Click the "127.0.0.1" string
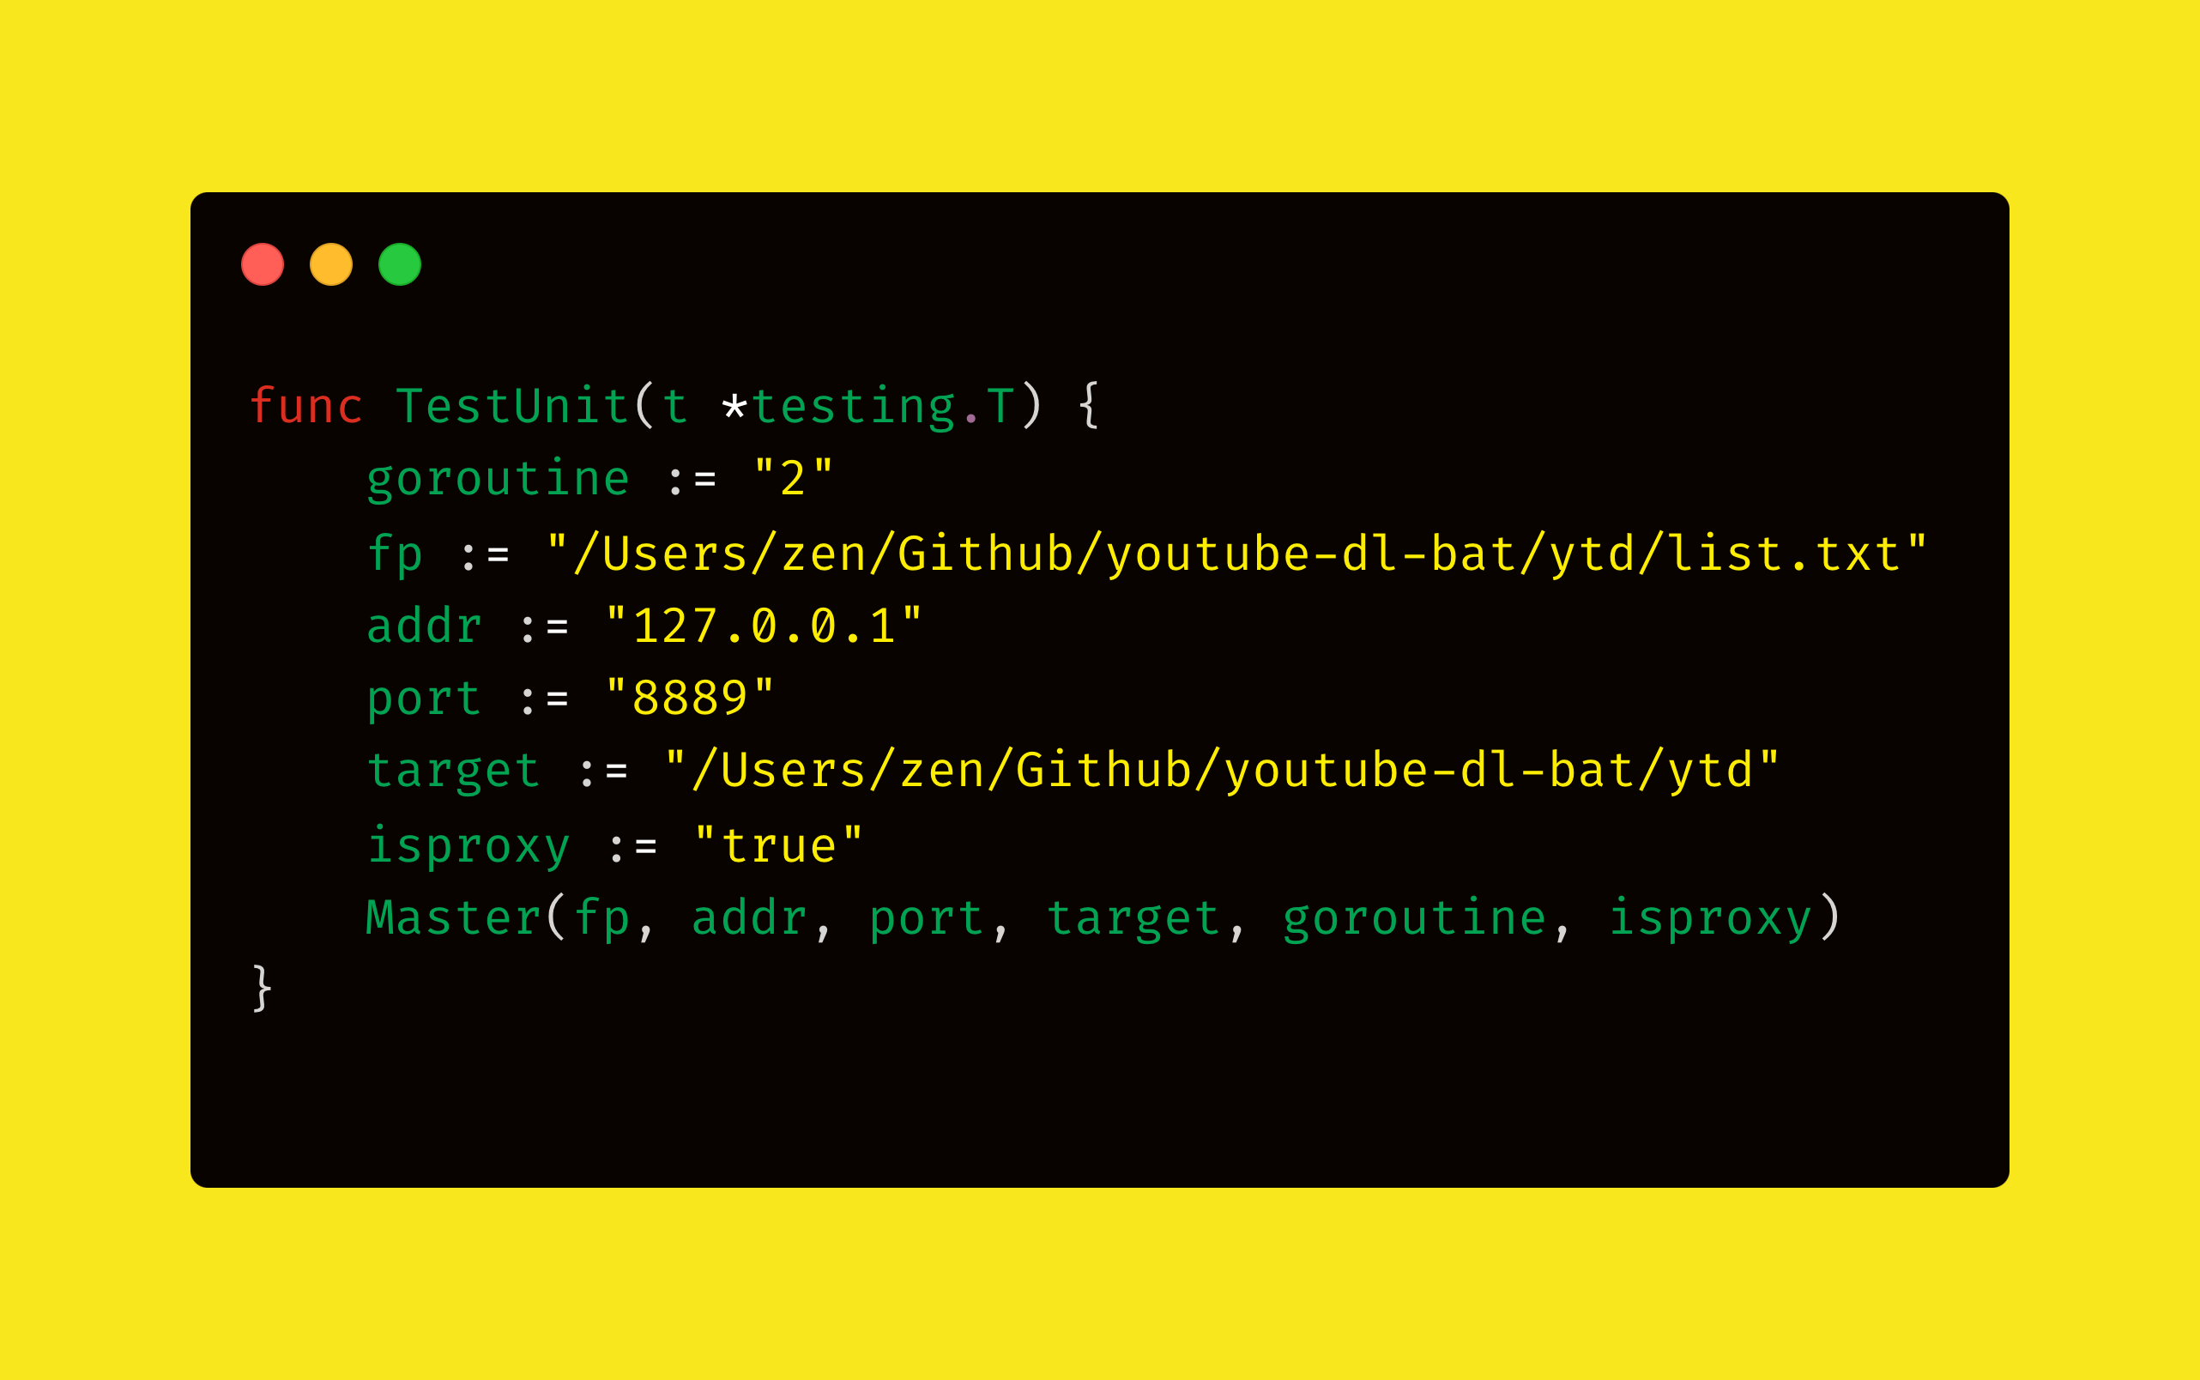Screen dimensions: 2200x1380 coord(764,626)
